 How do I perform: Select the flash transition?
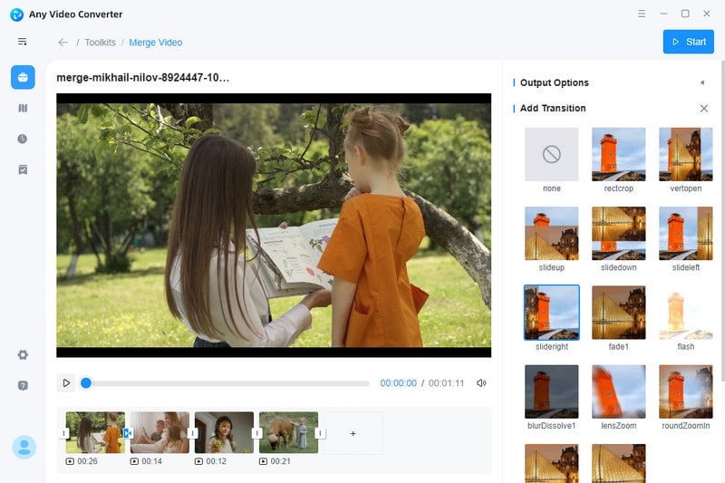[686, 313]
